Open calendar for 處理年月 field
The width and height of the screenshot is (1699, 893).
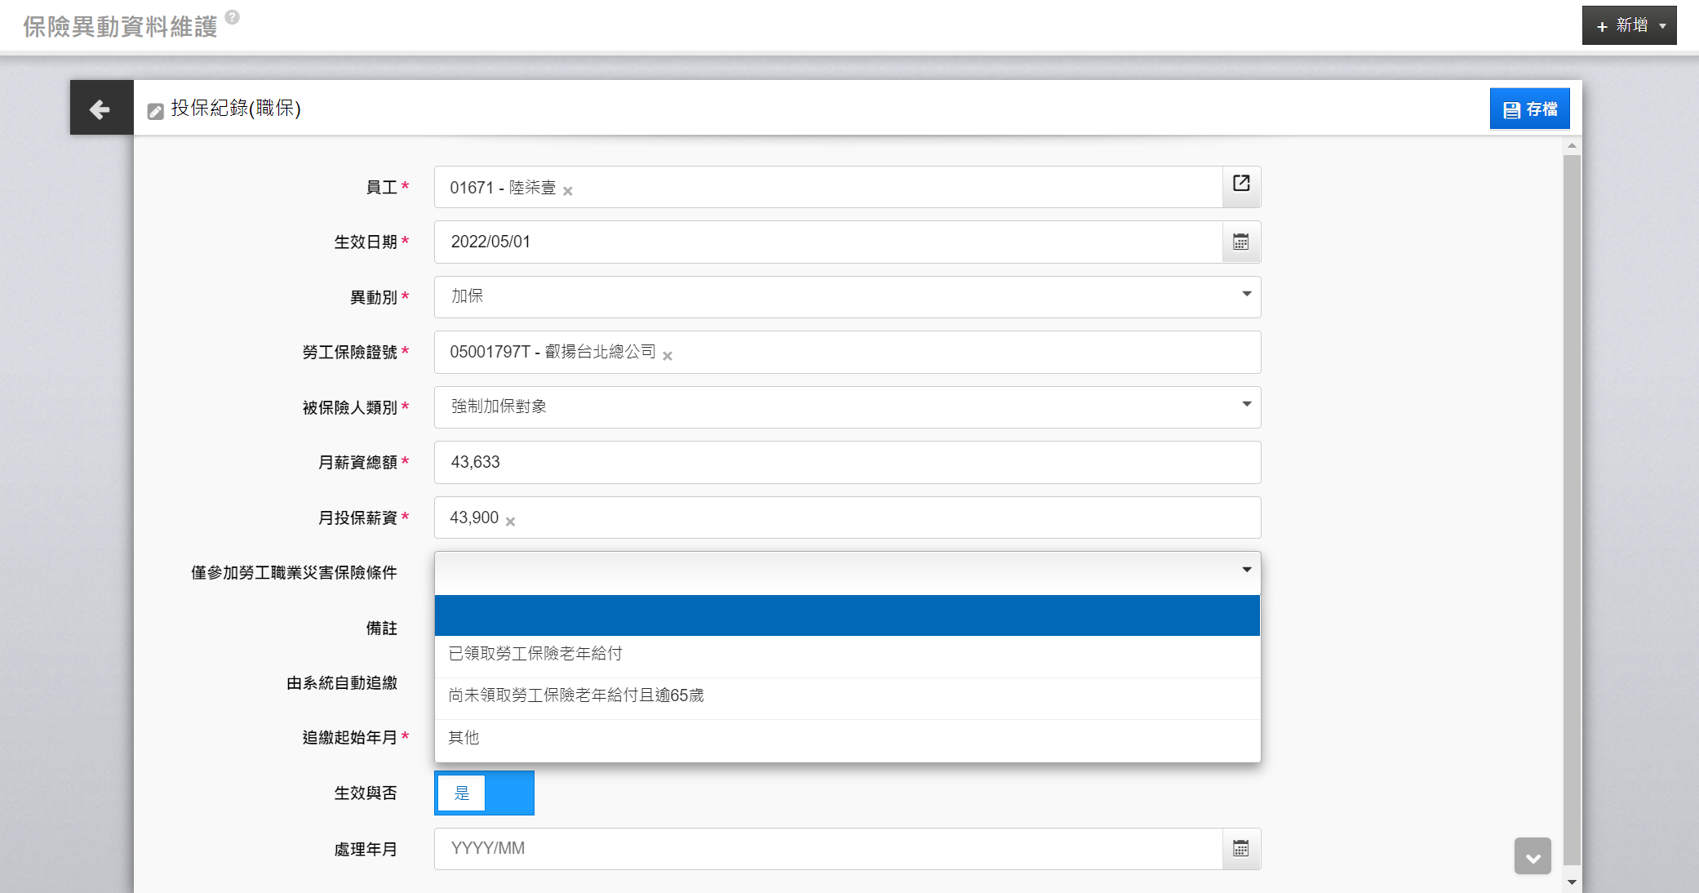point(1241,849)
